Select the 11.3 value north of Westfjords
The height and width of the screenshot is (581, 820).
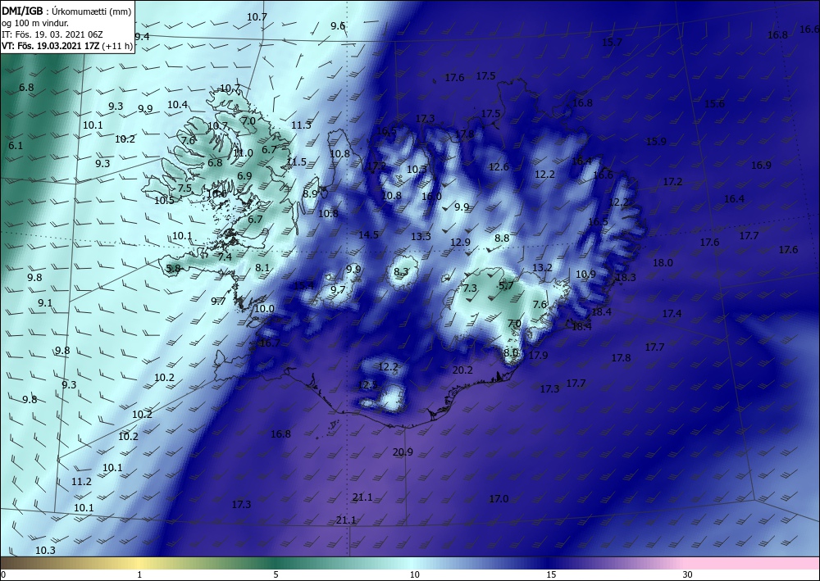pyautogui.click(x=301, y=125)
